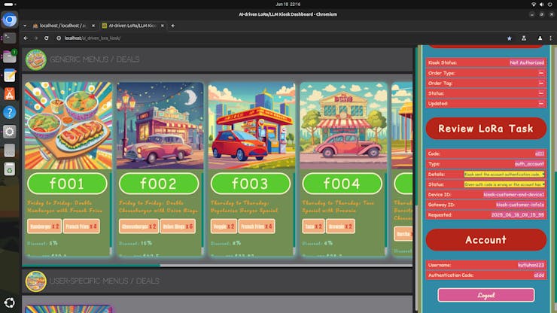Open the Chromium three-dot menu
The image size is (557, 313).
540,38
